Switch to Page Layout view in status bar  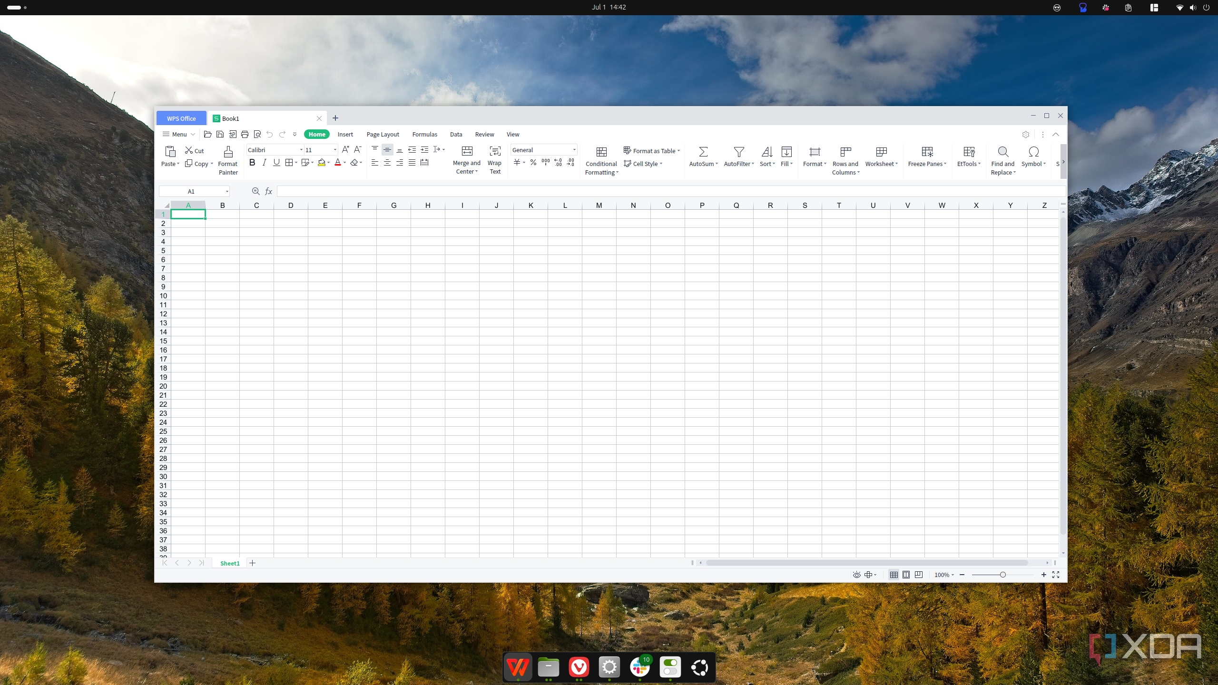906,575
